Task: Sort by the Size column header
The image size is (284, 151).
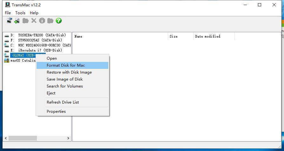Action: tap(180, 36)
